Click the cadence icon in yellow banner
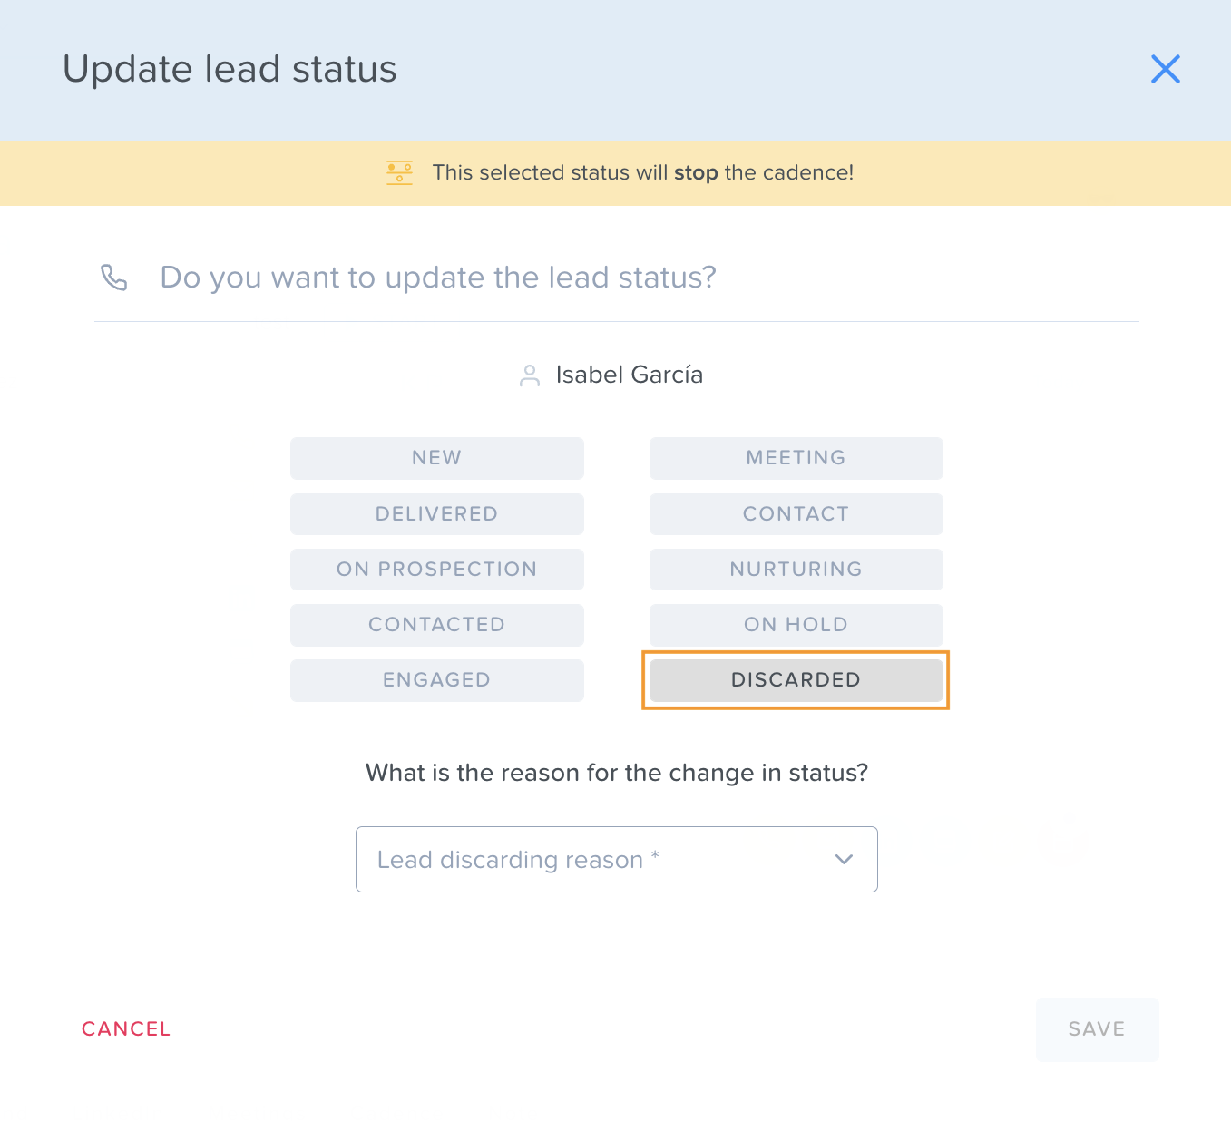 click(x=399, y=172)
